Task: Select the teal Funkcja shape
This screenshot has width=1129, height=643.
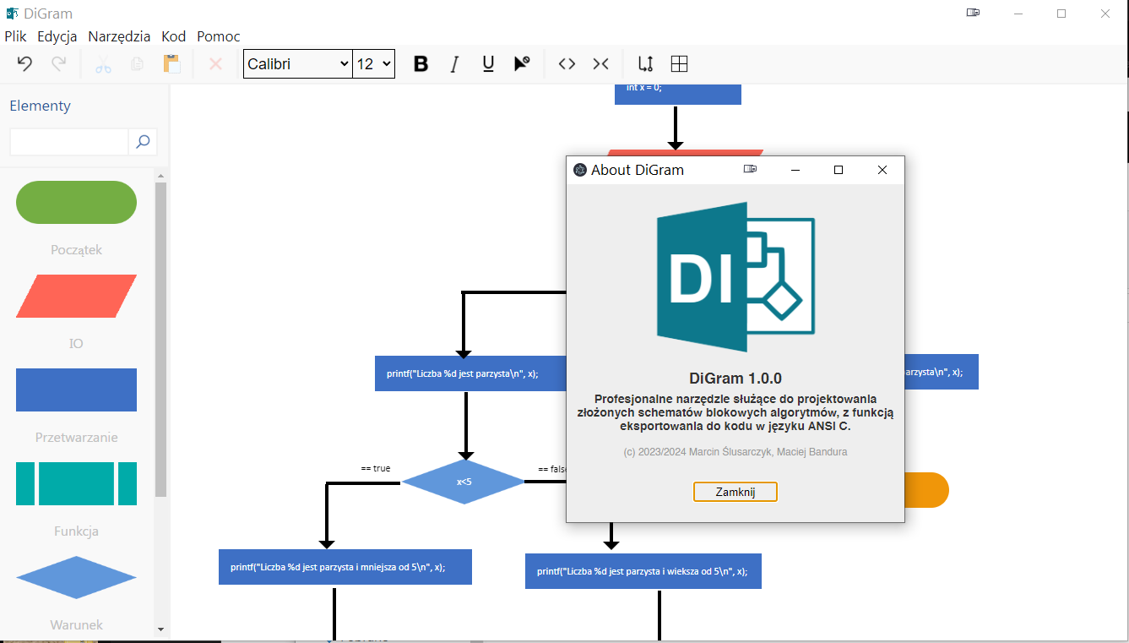Action: (x=76, y=483)
